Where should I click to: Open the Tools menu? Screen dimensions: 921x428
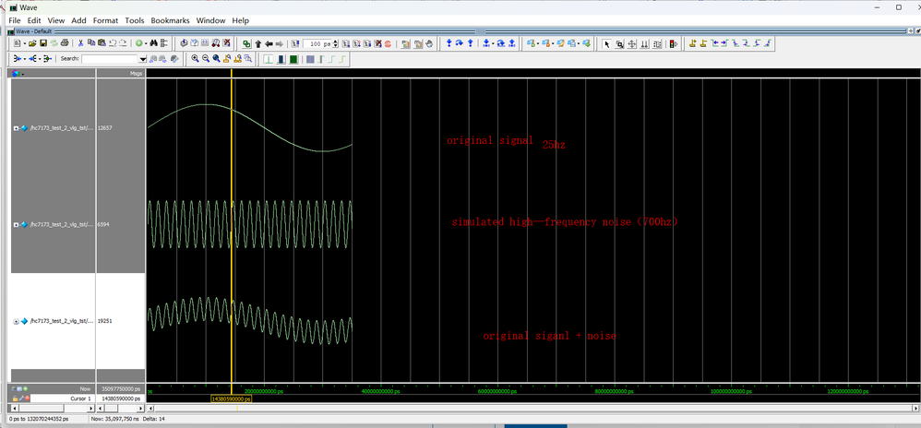point(135,20)
